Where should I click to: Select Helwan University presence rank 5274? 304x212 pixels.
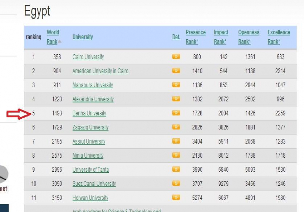click(197, 198)
